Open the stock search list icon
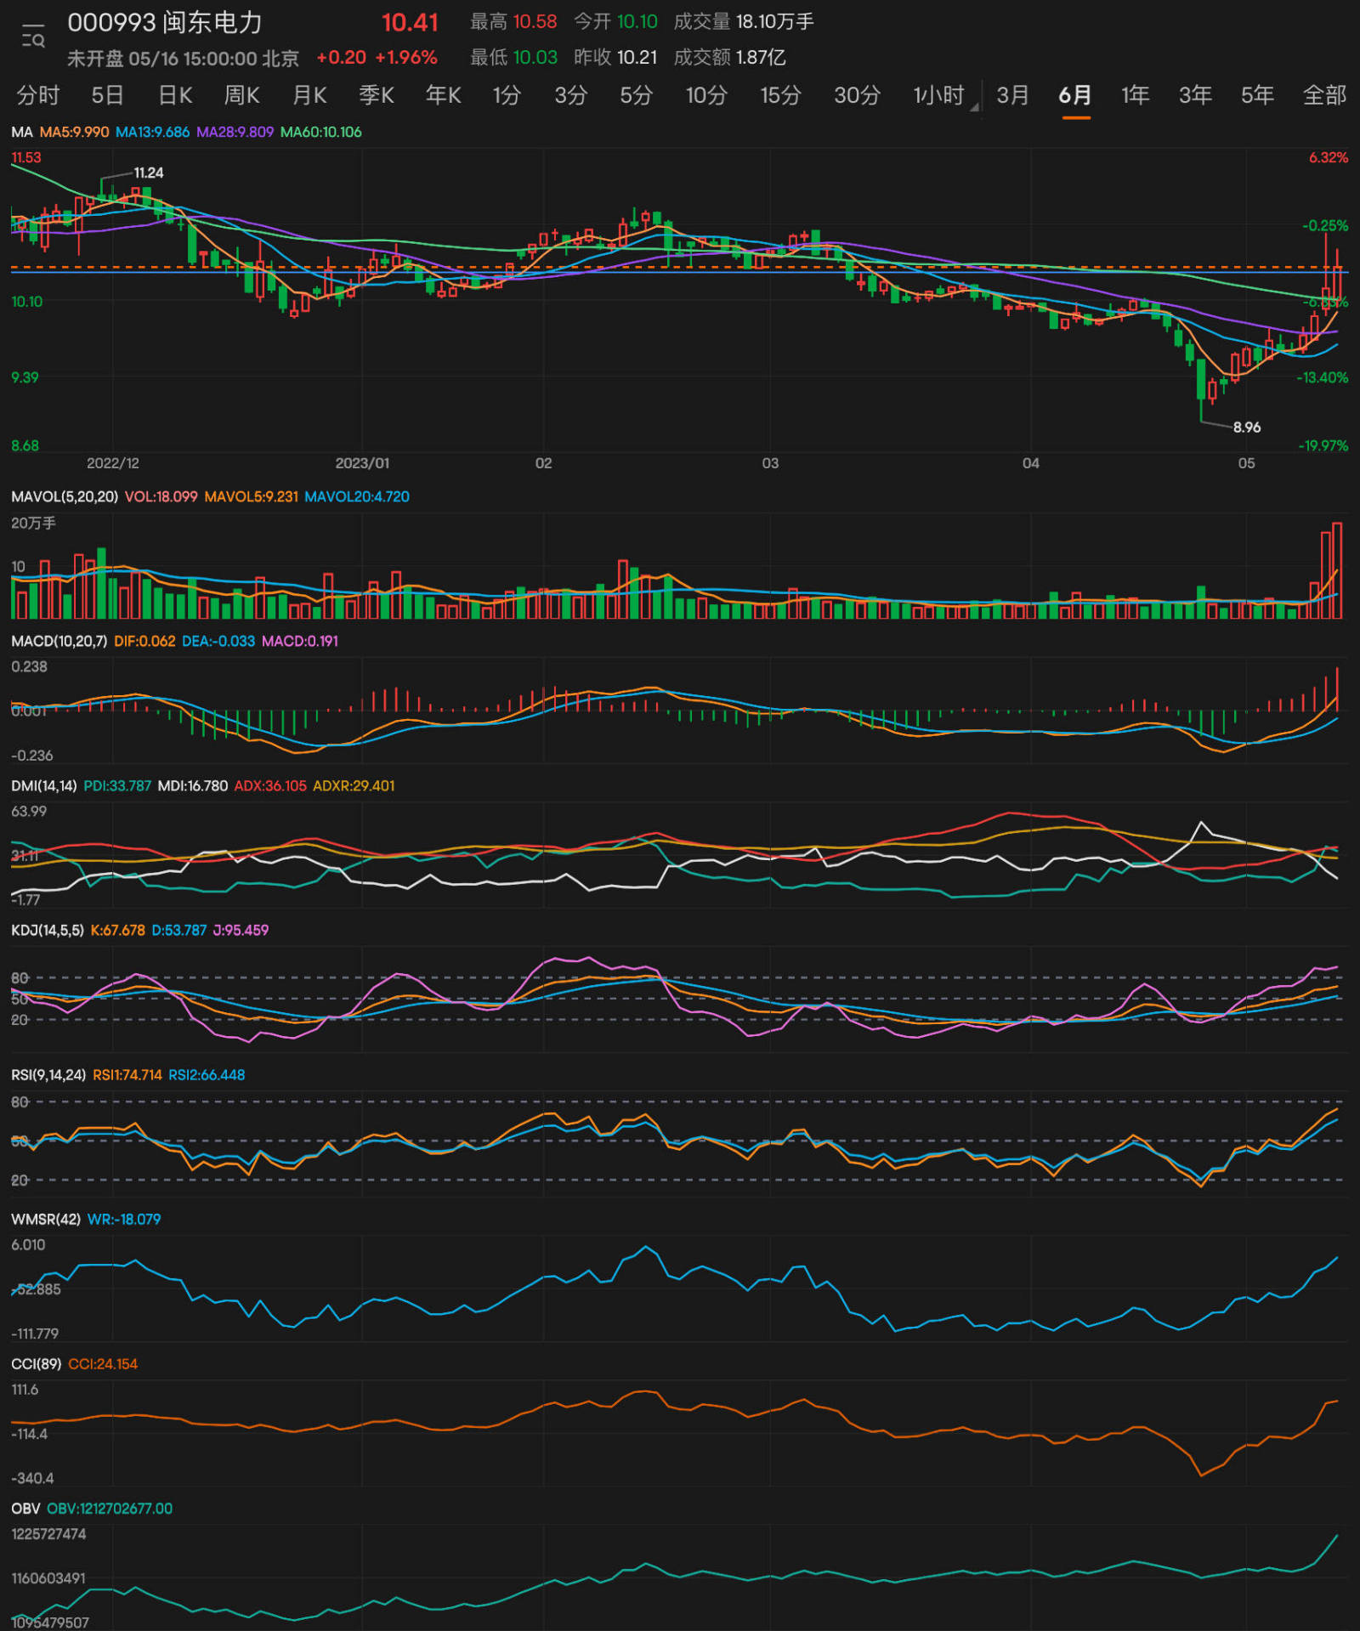This screenshot has width=1360, height=1631. [x=33, y=36]
